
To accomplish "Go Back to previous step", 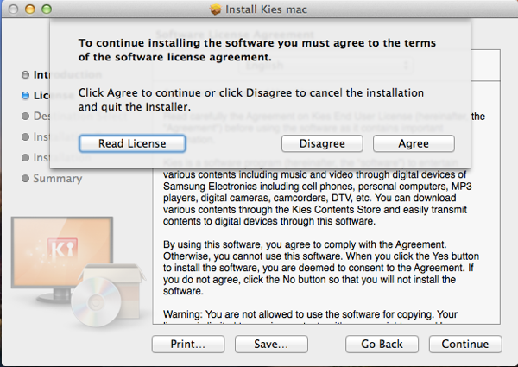I will (x=382, y=344).
